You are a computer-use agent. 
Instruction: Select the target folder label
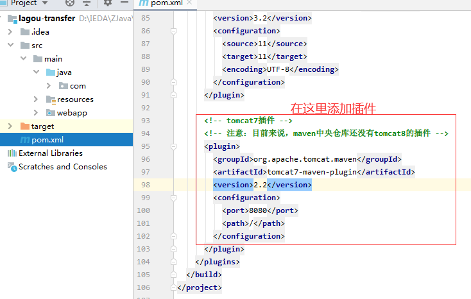pyautogui.click(x=42, y=126)
